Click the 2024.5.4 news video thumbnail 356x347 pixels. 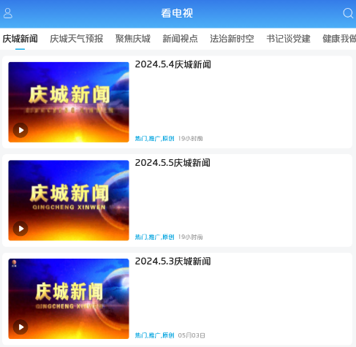pos(69,102)
